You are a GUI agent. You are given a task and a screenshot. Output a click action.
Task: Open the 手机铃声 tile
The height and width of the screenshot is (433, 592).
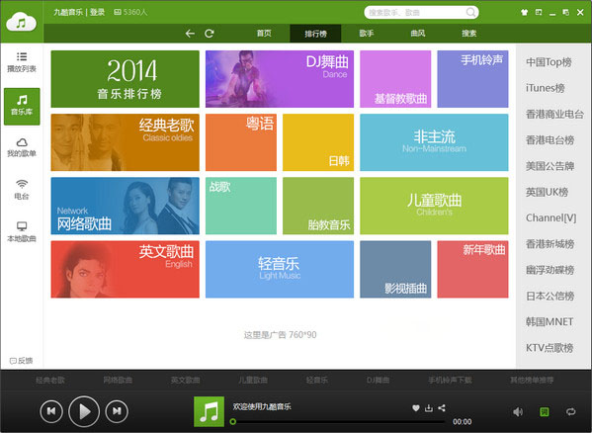(x=472, y=79)
